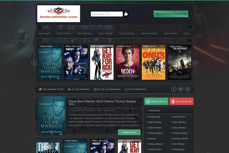Open Yerli Filmler in navigation bar

click(171, 34)
